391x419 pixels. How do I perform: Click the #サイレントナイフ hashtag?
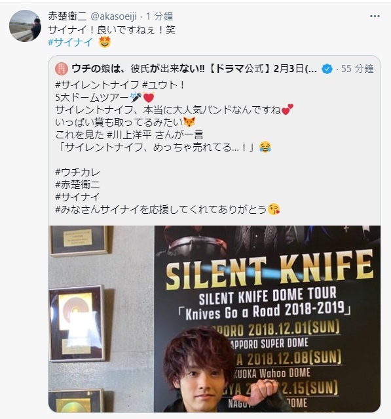pos(97,85)
